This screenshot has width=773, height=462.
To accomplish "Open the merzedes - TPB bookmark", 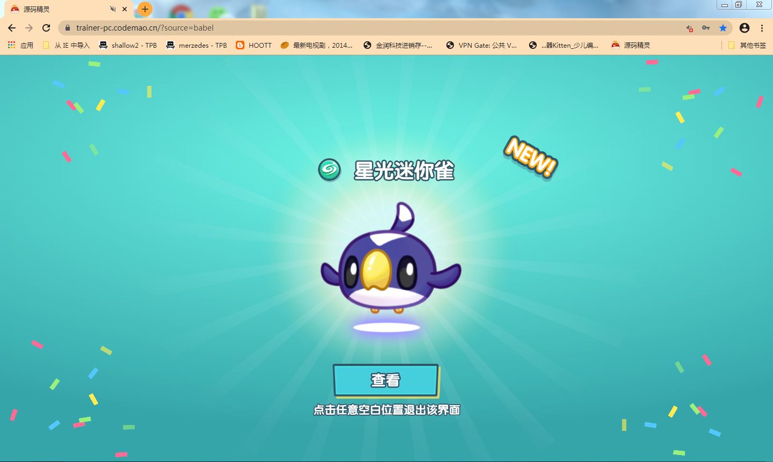I will [x=197, y=46].
